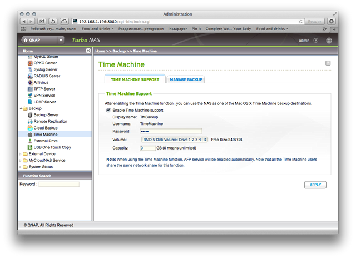
Task: Open the downloads button in Safari
Action: point(332,22)
